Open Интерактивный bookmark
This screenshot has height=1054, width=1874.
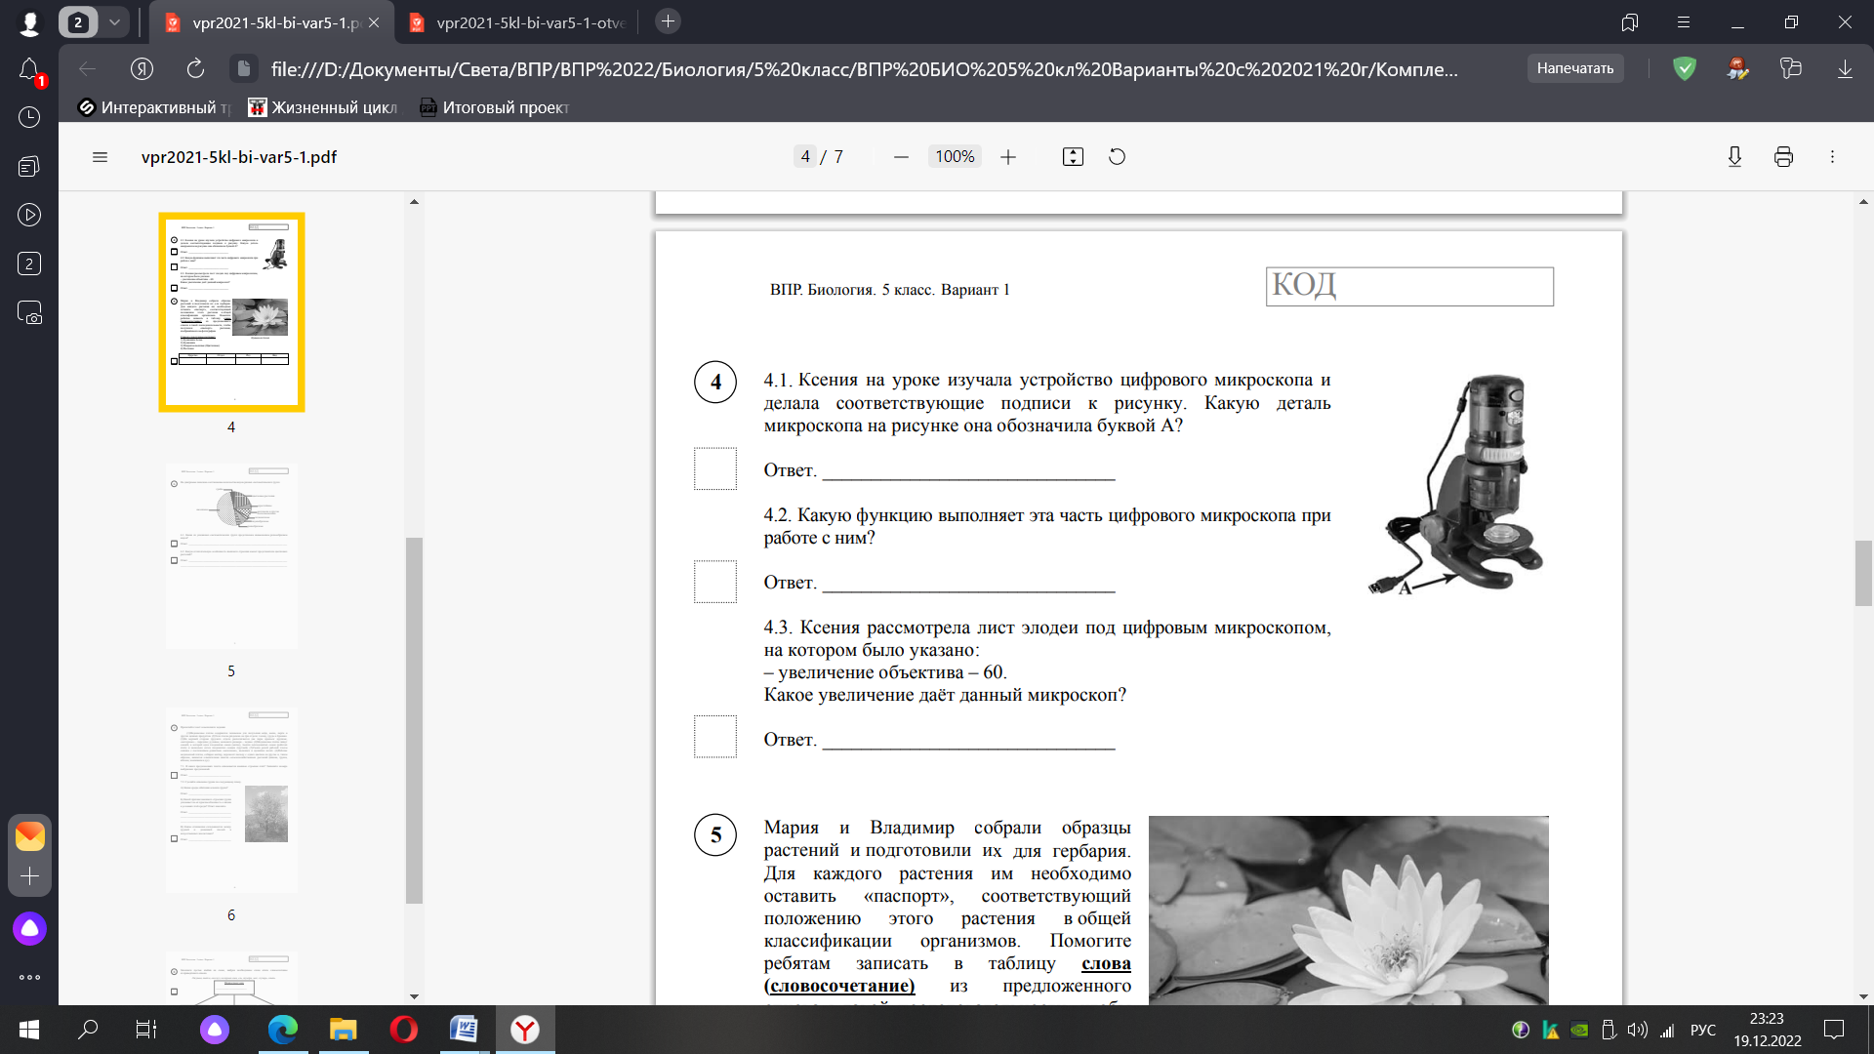coord(154,107)
